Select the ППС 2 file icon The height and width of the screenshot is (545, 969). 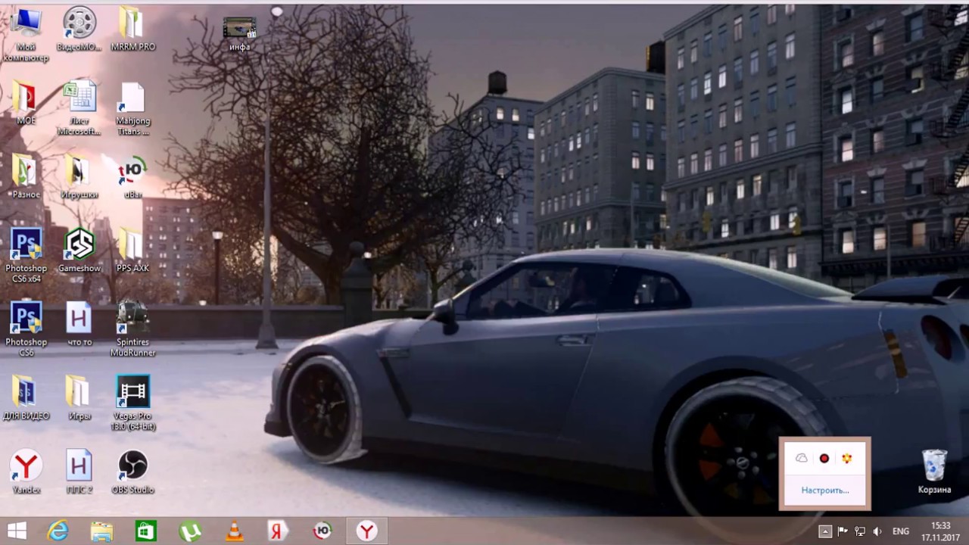pos(79,472)
